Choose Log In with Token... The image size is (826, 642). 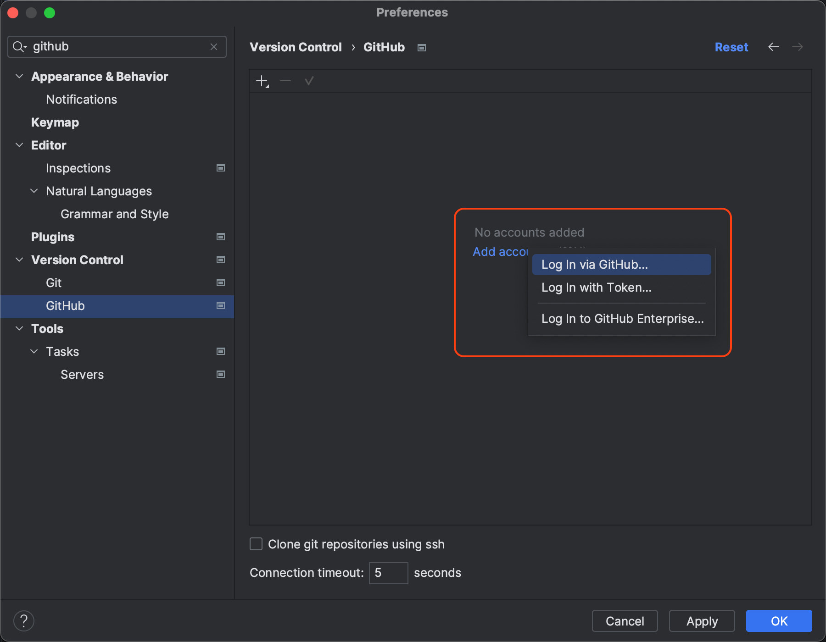(621, 288)
